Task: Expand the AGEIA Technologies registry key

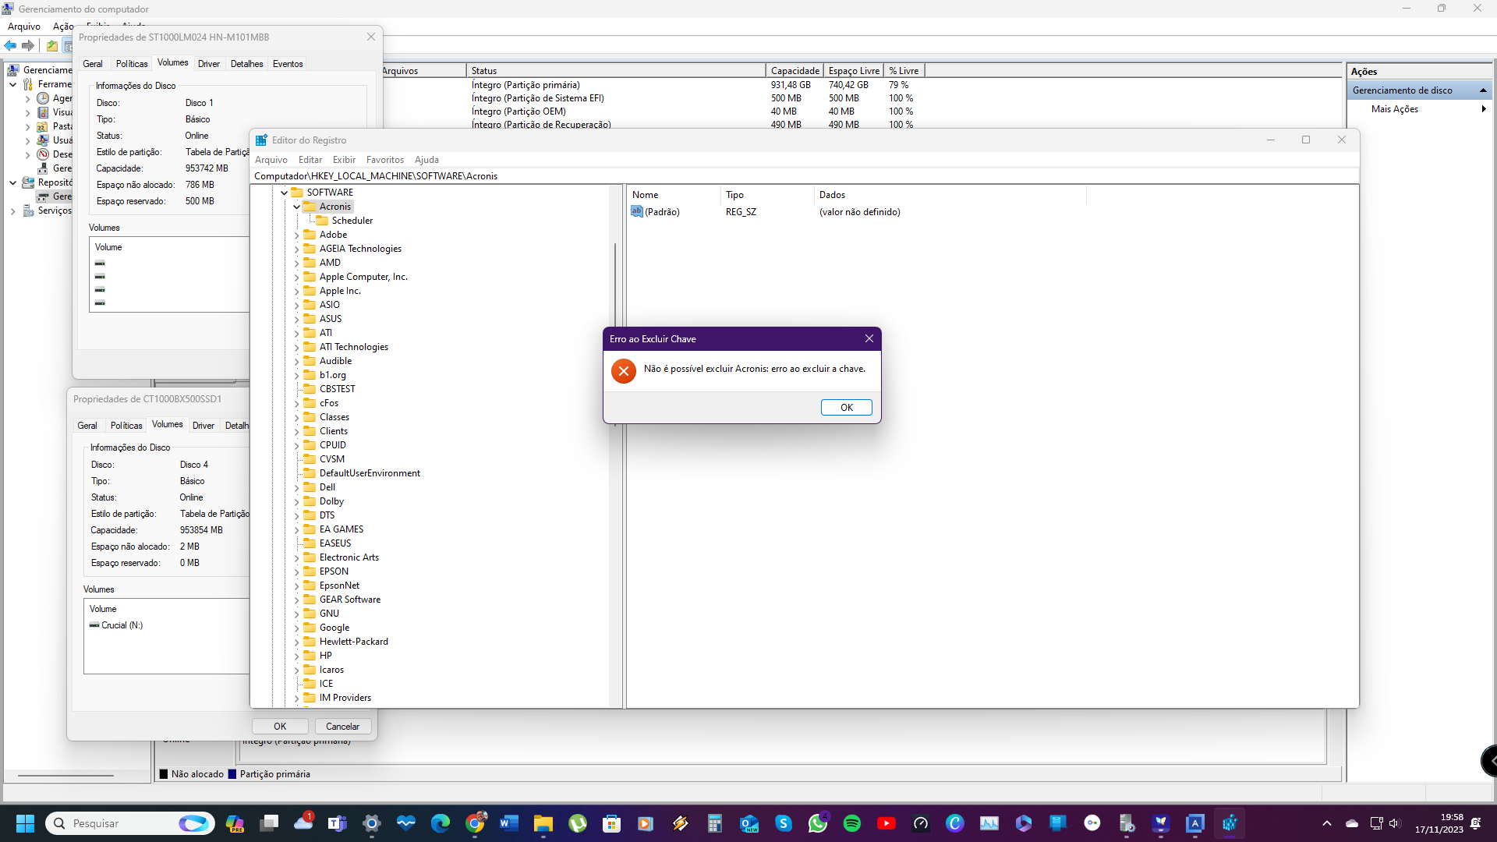Action: click(296, 249)
